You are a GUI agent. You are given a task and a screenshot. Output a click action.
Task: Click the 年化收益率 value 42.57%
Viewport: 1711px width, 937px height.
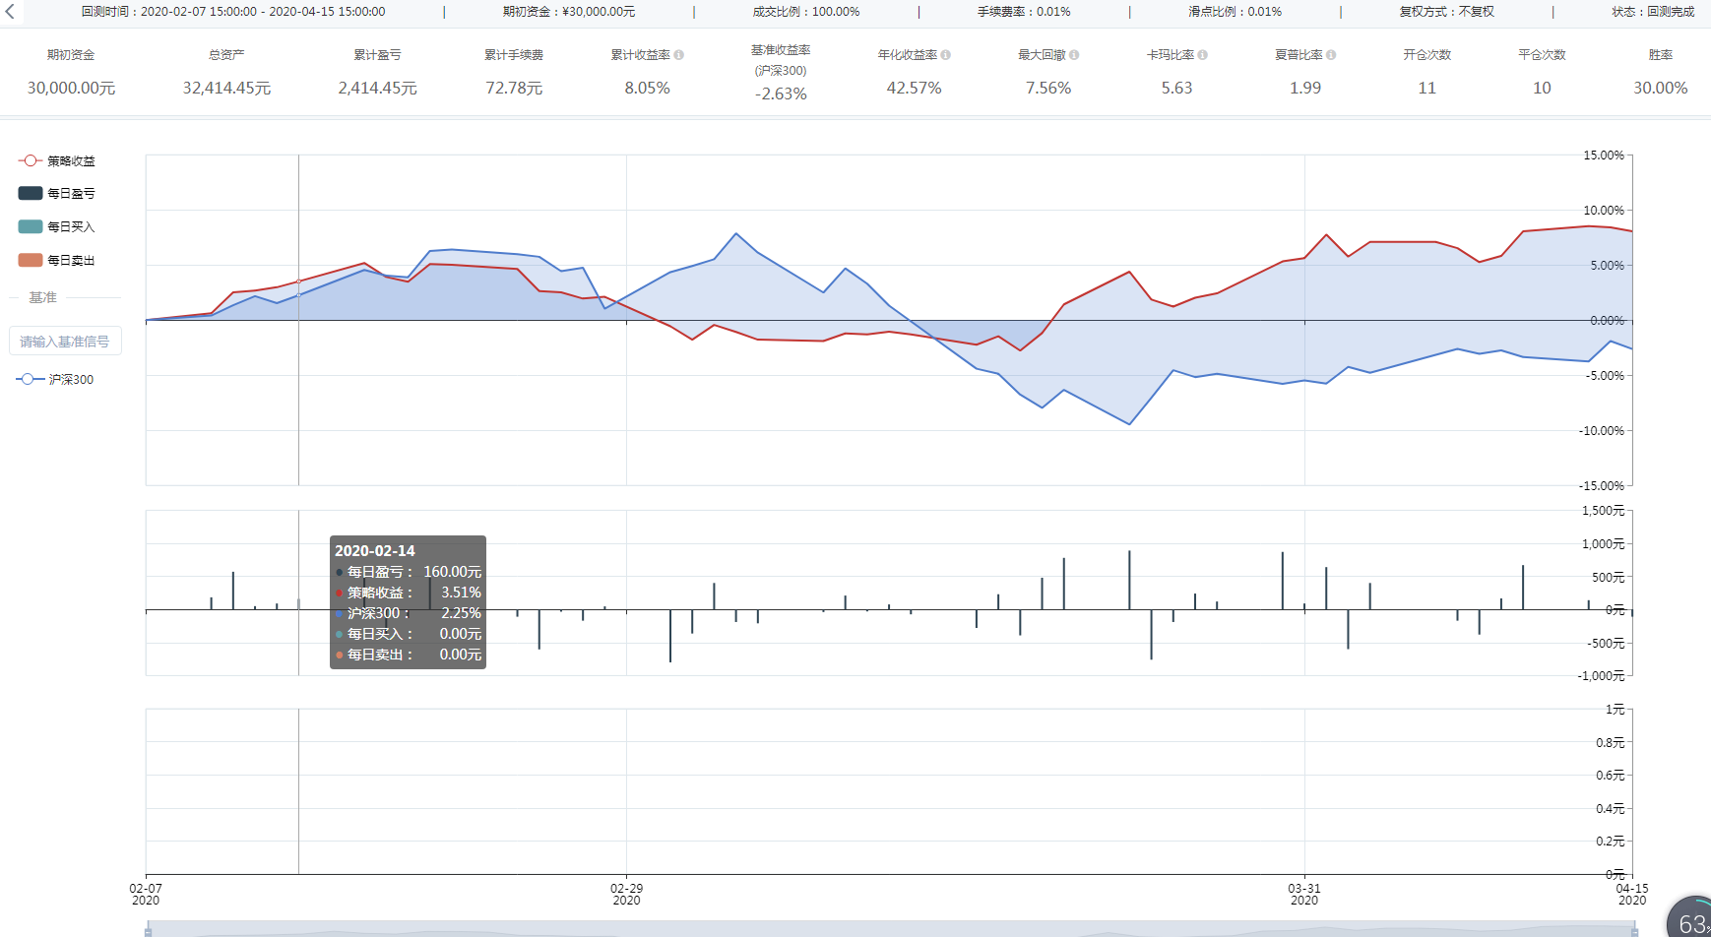click(914, 89)
